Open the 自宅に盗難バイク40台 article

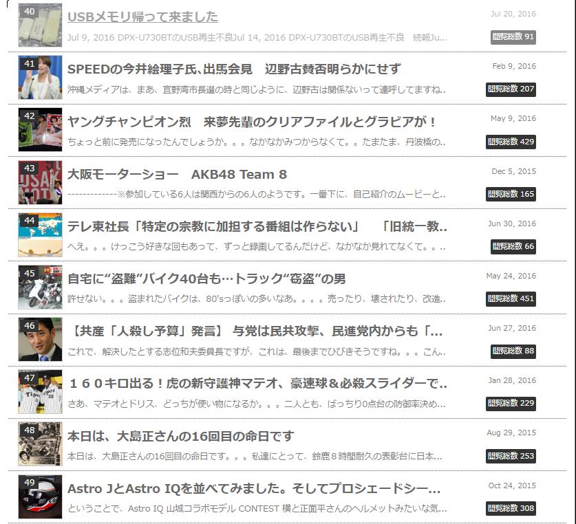[x=206, y=279]
